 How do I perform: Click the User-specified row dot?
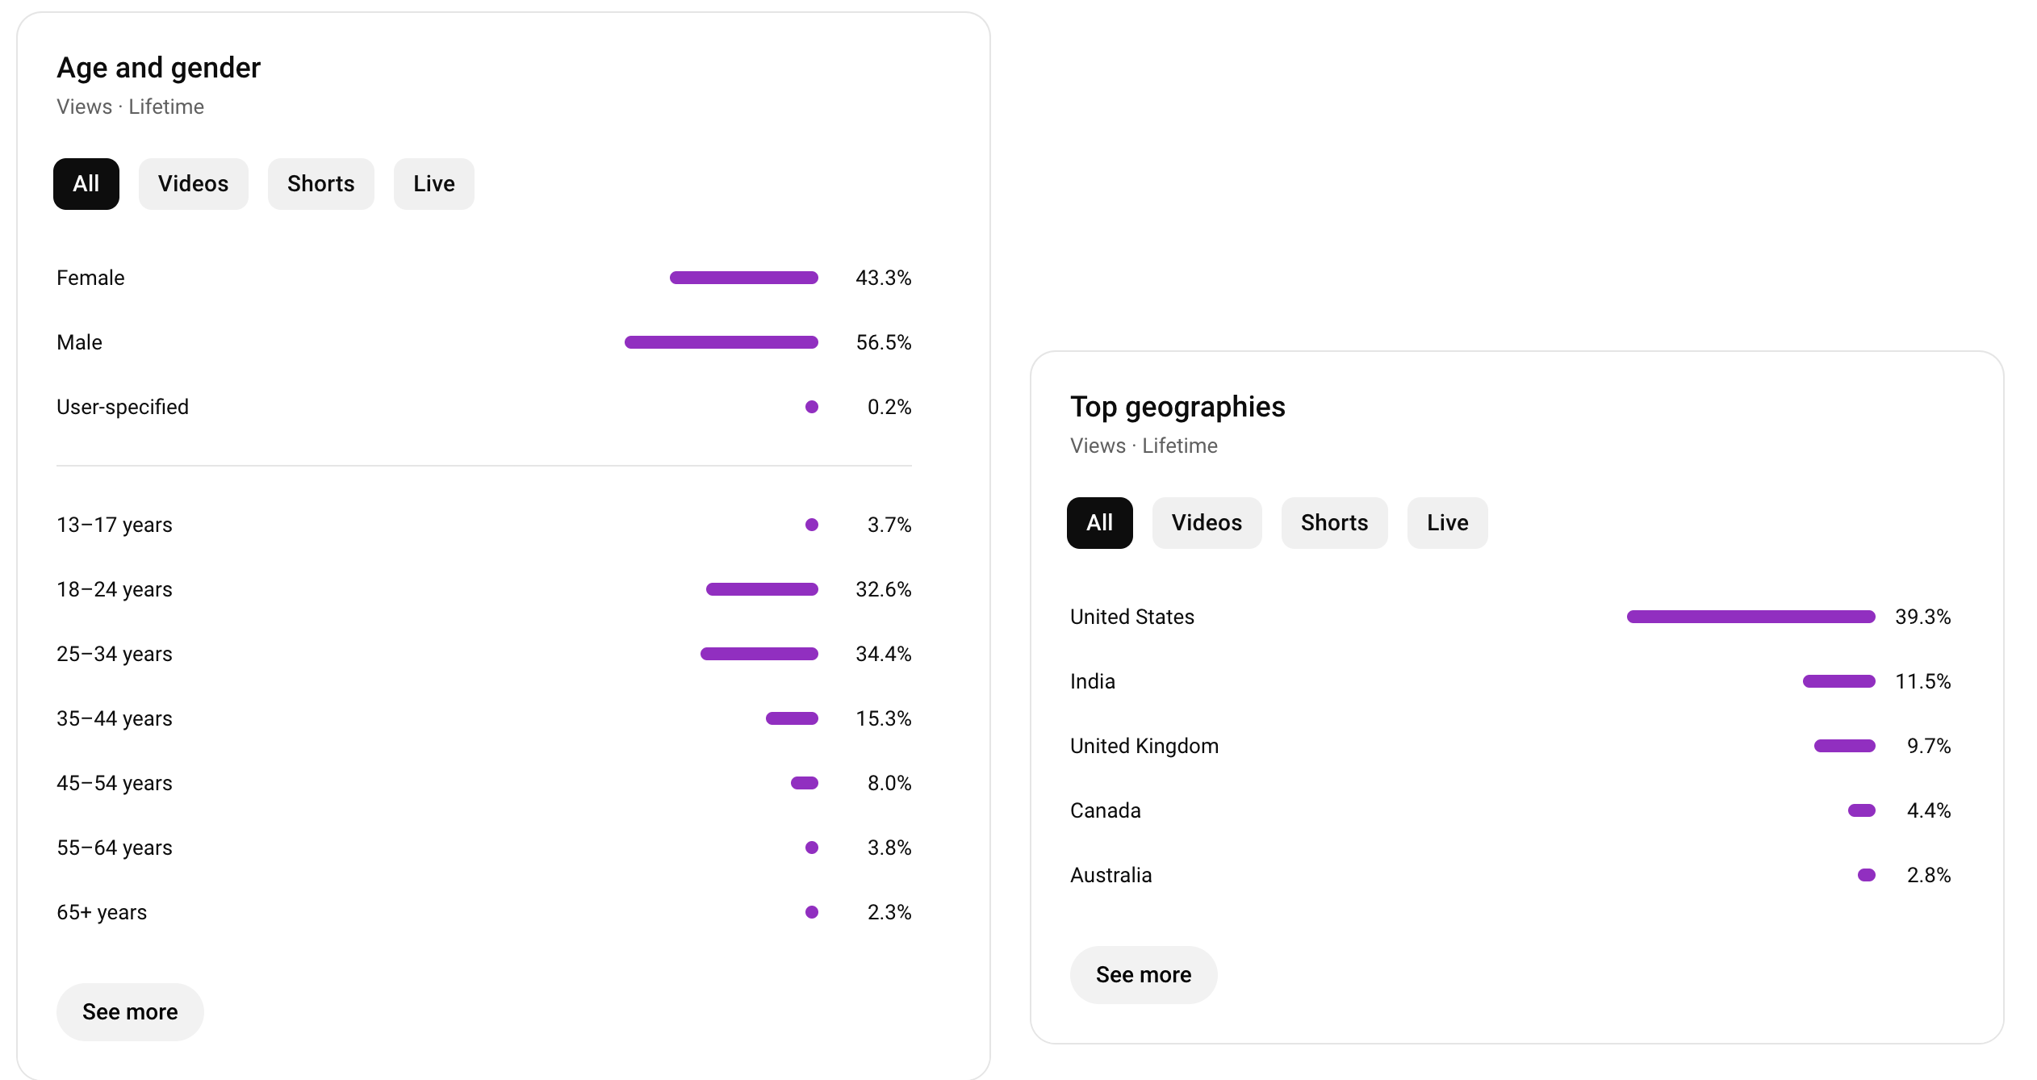click(812, 407)
